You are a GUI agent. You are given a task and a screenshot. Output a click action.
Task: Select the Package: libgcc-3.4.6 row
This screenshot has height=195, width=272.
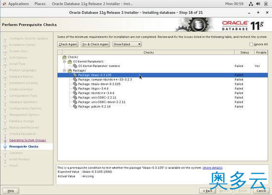pyautogui.click(x=163, y=88)
